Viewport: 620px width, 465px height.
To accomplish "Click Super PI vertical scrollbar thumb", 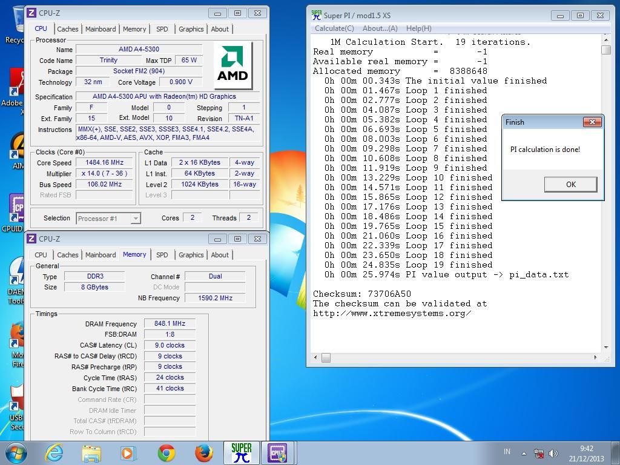I will pos(605,50).
